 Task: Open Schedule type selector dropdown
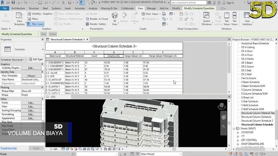click(x=43, y=49)
